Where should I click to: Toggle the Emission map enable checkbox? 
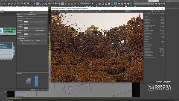tap(46, 34)
